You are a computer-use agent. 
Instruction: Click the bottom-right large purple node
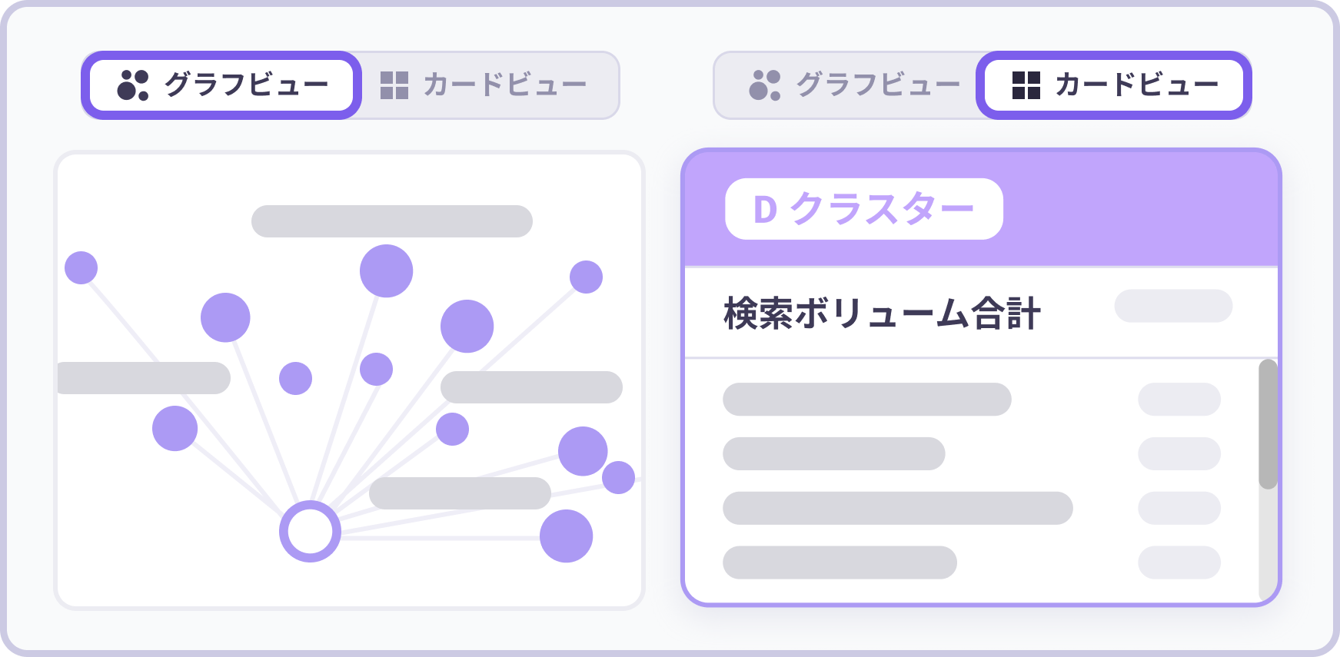[566, 536]
